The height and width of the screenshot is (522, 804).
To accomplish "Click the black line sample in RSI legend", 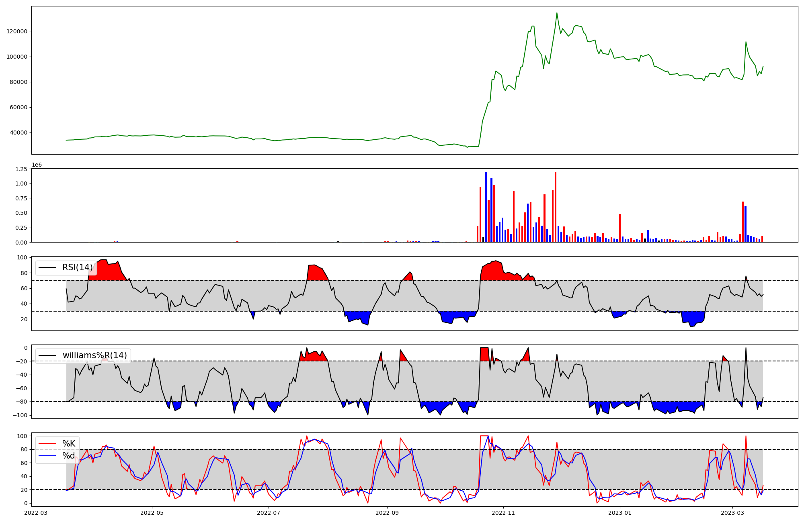I will (47, 267).
